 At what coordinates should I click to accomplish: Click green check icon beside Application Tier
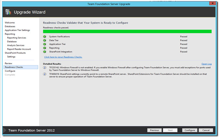(x=45, y=44)
